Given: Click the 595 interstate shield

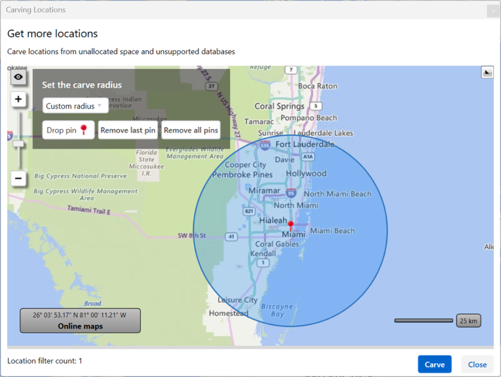Looking at the screenshot, I should [265, 146].
